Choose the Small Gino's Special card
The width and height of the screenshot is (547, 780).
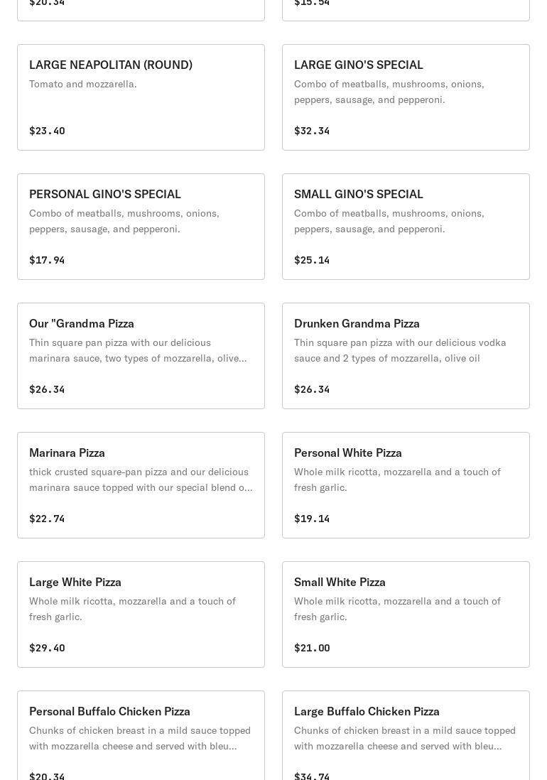click(x=406, y=227)
